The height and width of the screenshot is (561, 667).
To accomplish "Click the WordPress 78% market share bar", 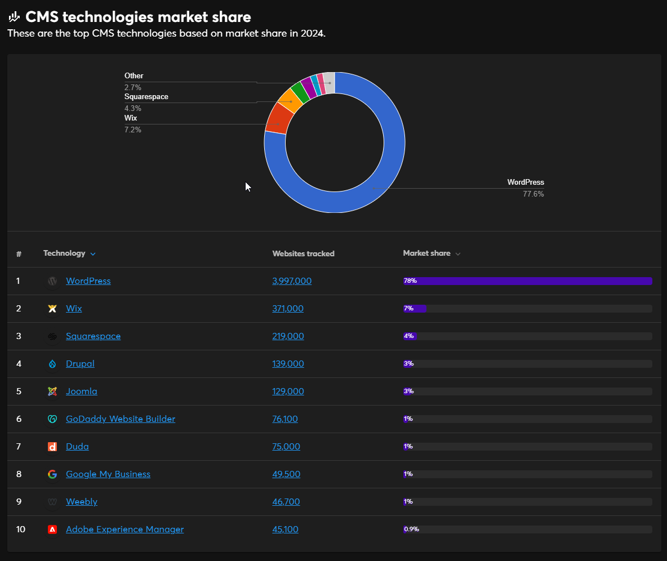I will (x=527, y=281).
